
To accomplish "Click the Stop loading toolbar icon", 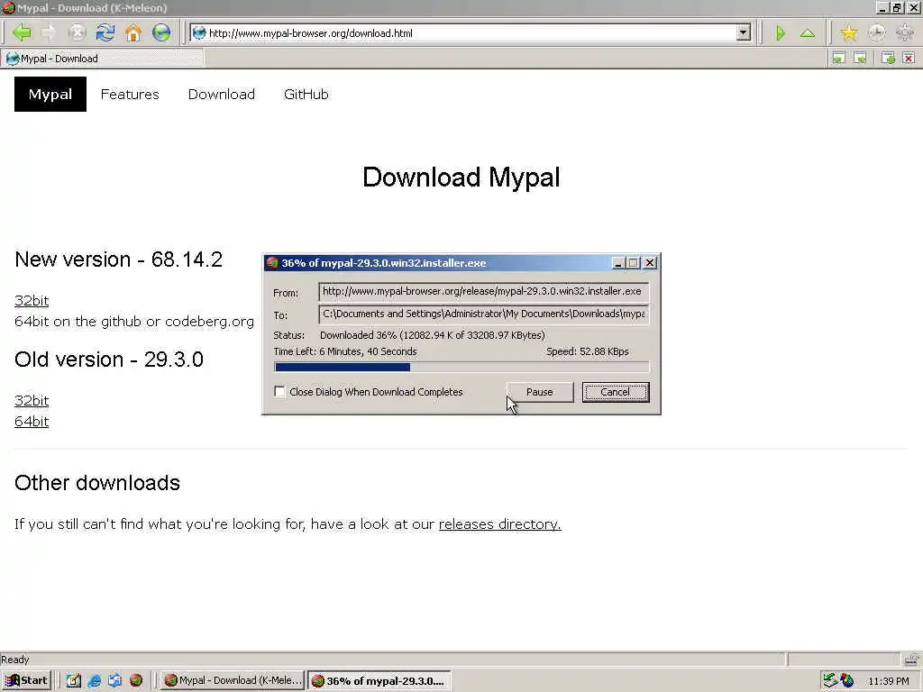I will coord(78,33).
